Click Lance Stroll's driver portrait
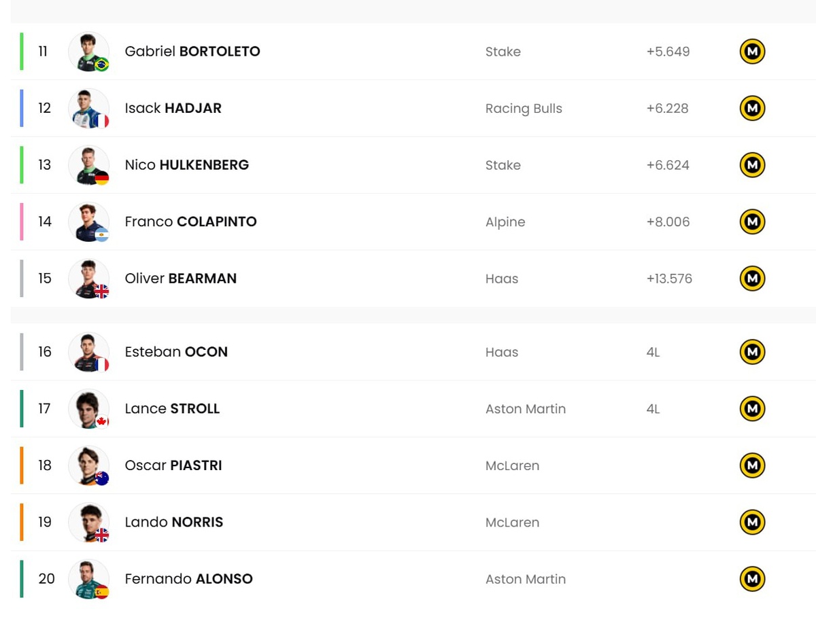The image size is (816, 623). click(x=89, y=408)
